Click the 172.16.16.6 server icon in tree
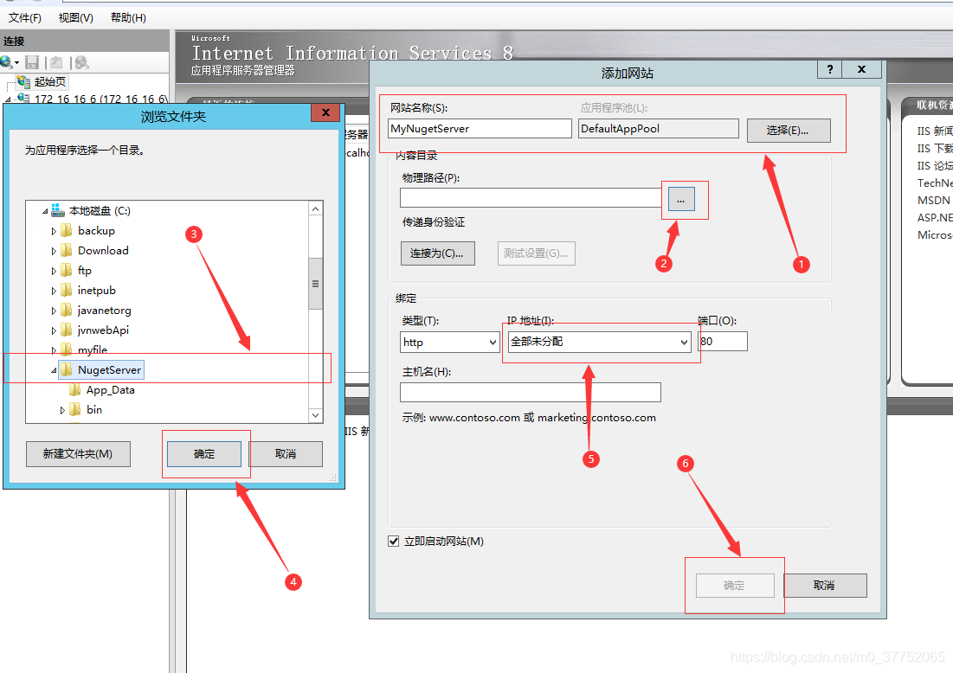 pyautogui.click(x=23, y=99)
